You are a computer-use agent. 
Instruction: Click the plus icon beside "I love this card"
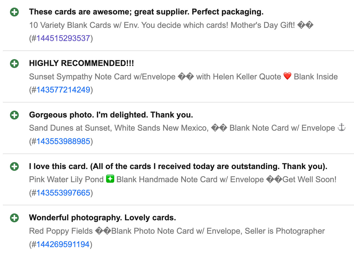(x=14, y=167)
